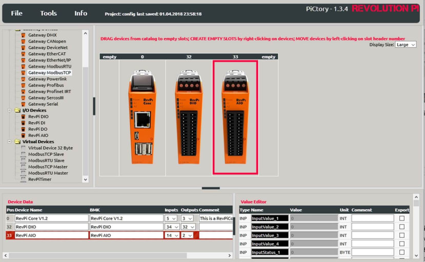
Task: Open Inputs dropdown for RevPi AIO
Action: tap(172, 235)
